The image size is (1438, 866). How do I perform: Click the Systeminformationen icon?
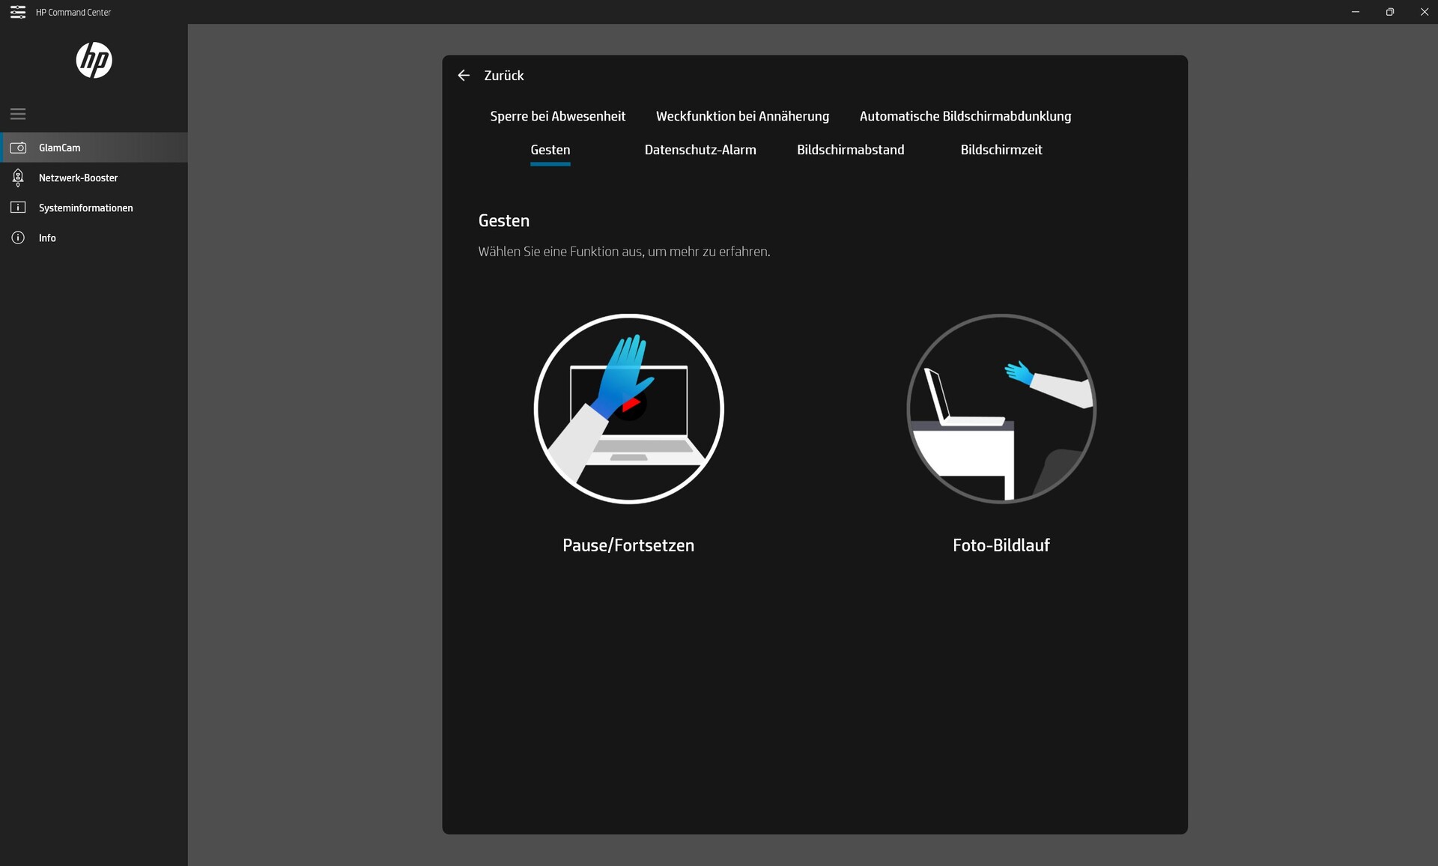pyautogui.click(x=18, y=208)
